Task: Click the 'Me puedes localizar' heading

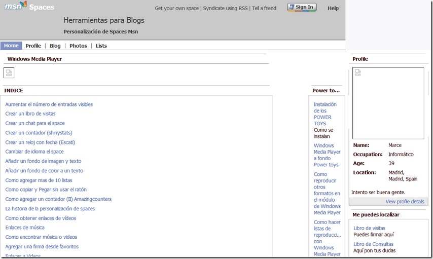Action: [376, 214]
